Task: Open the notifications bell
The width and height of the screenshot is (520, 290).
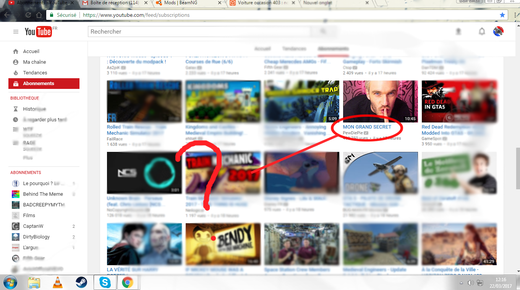Action: click(482, 31)
